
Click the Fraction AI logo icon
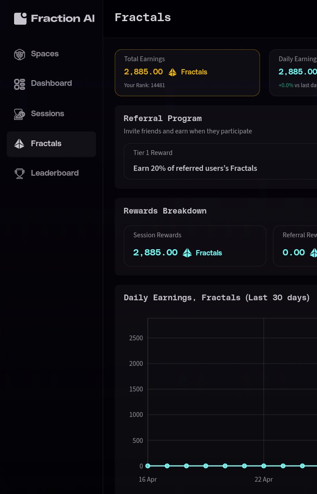pyautogui.click(x=20, y=18)
